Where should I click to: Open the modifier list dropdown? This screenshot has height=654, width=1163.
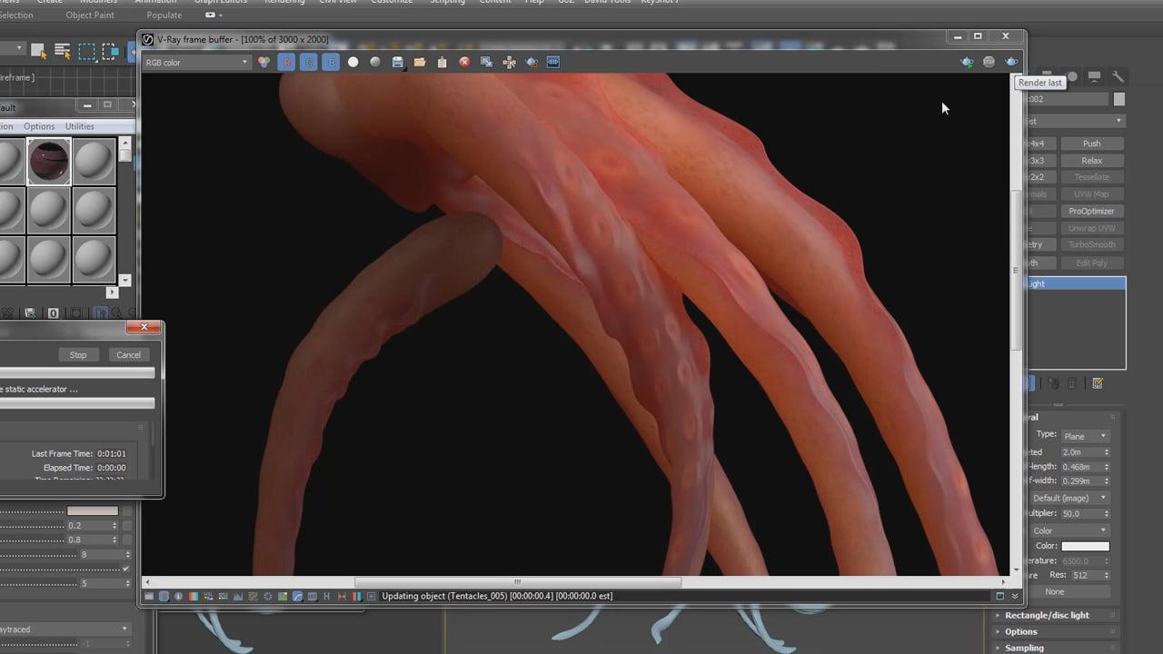1074,121
